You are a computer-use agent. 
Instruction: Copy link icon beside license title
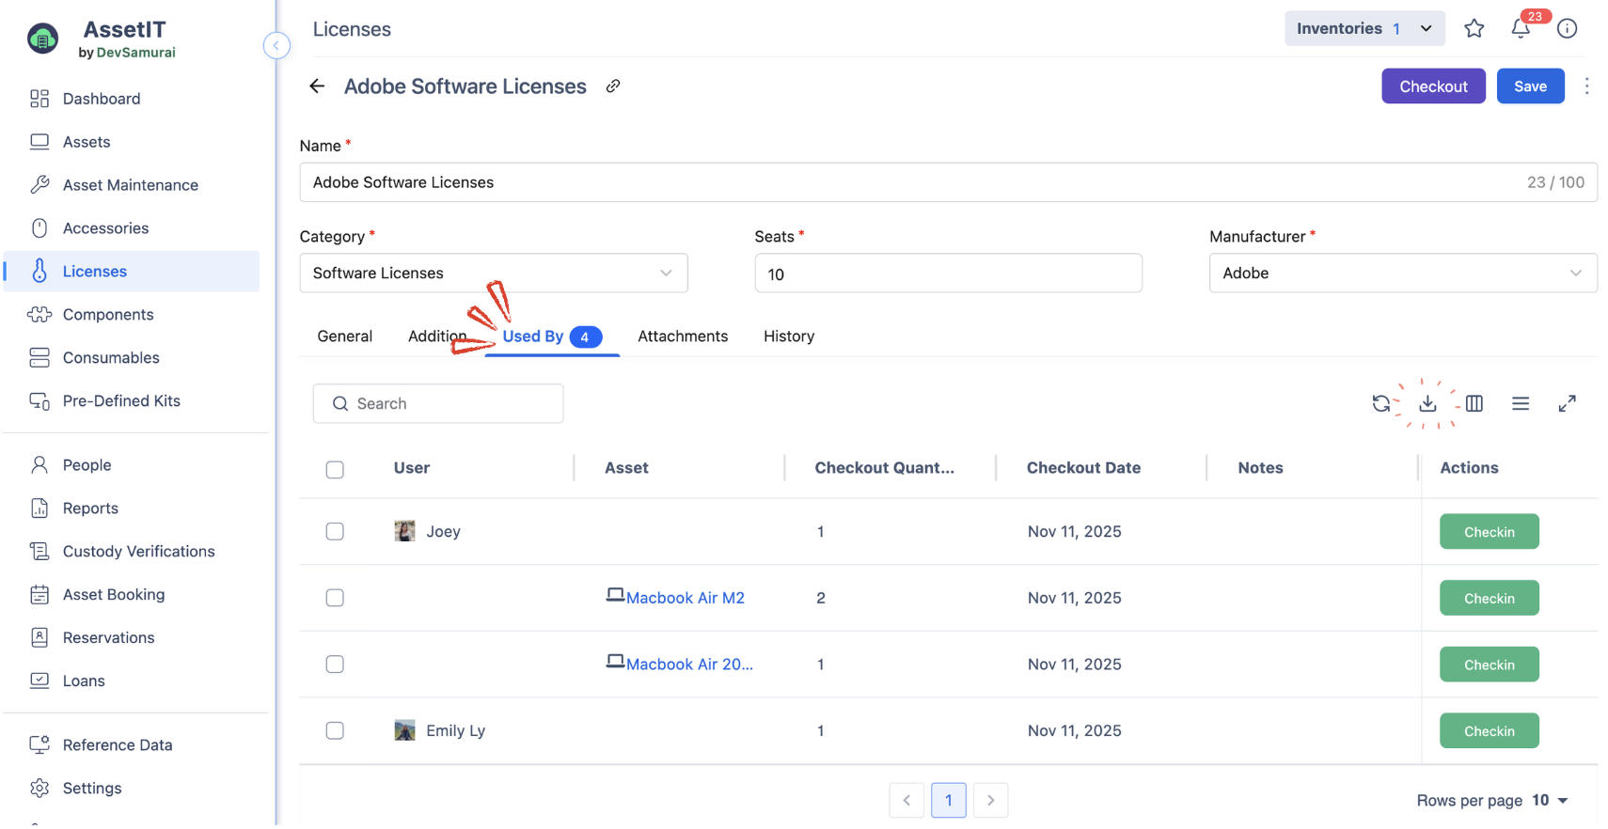pyautogui.click(x=613, y=86)
